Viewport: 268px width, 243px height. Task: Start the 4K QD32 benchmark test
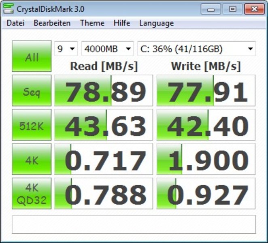pos(32,194)
